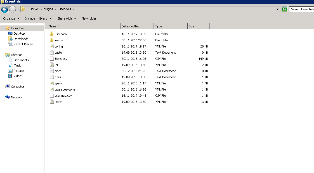Click the Videos library film icon
The image size is (314, 173).
pyautogui.click(x=10, y=76)
